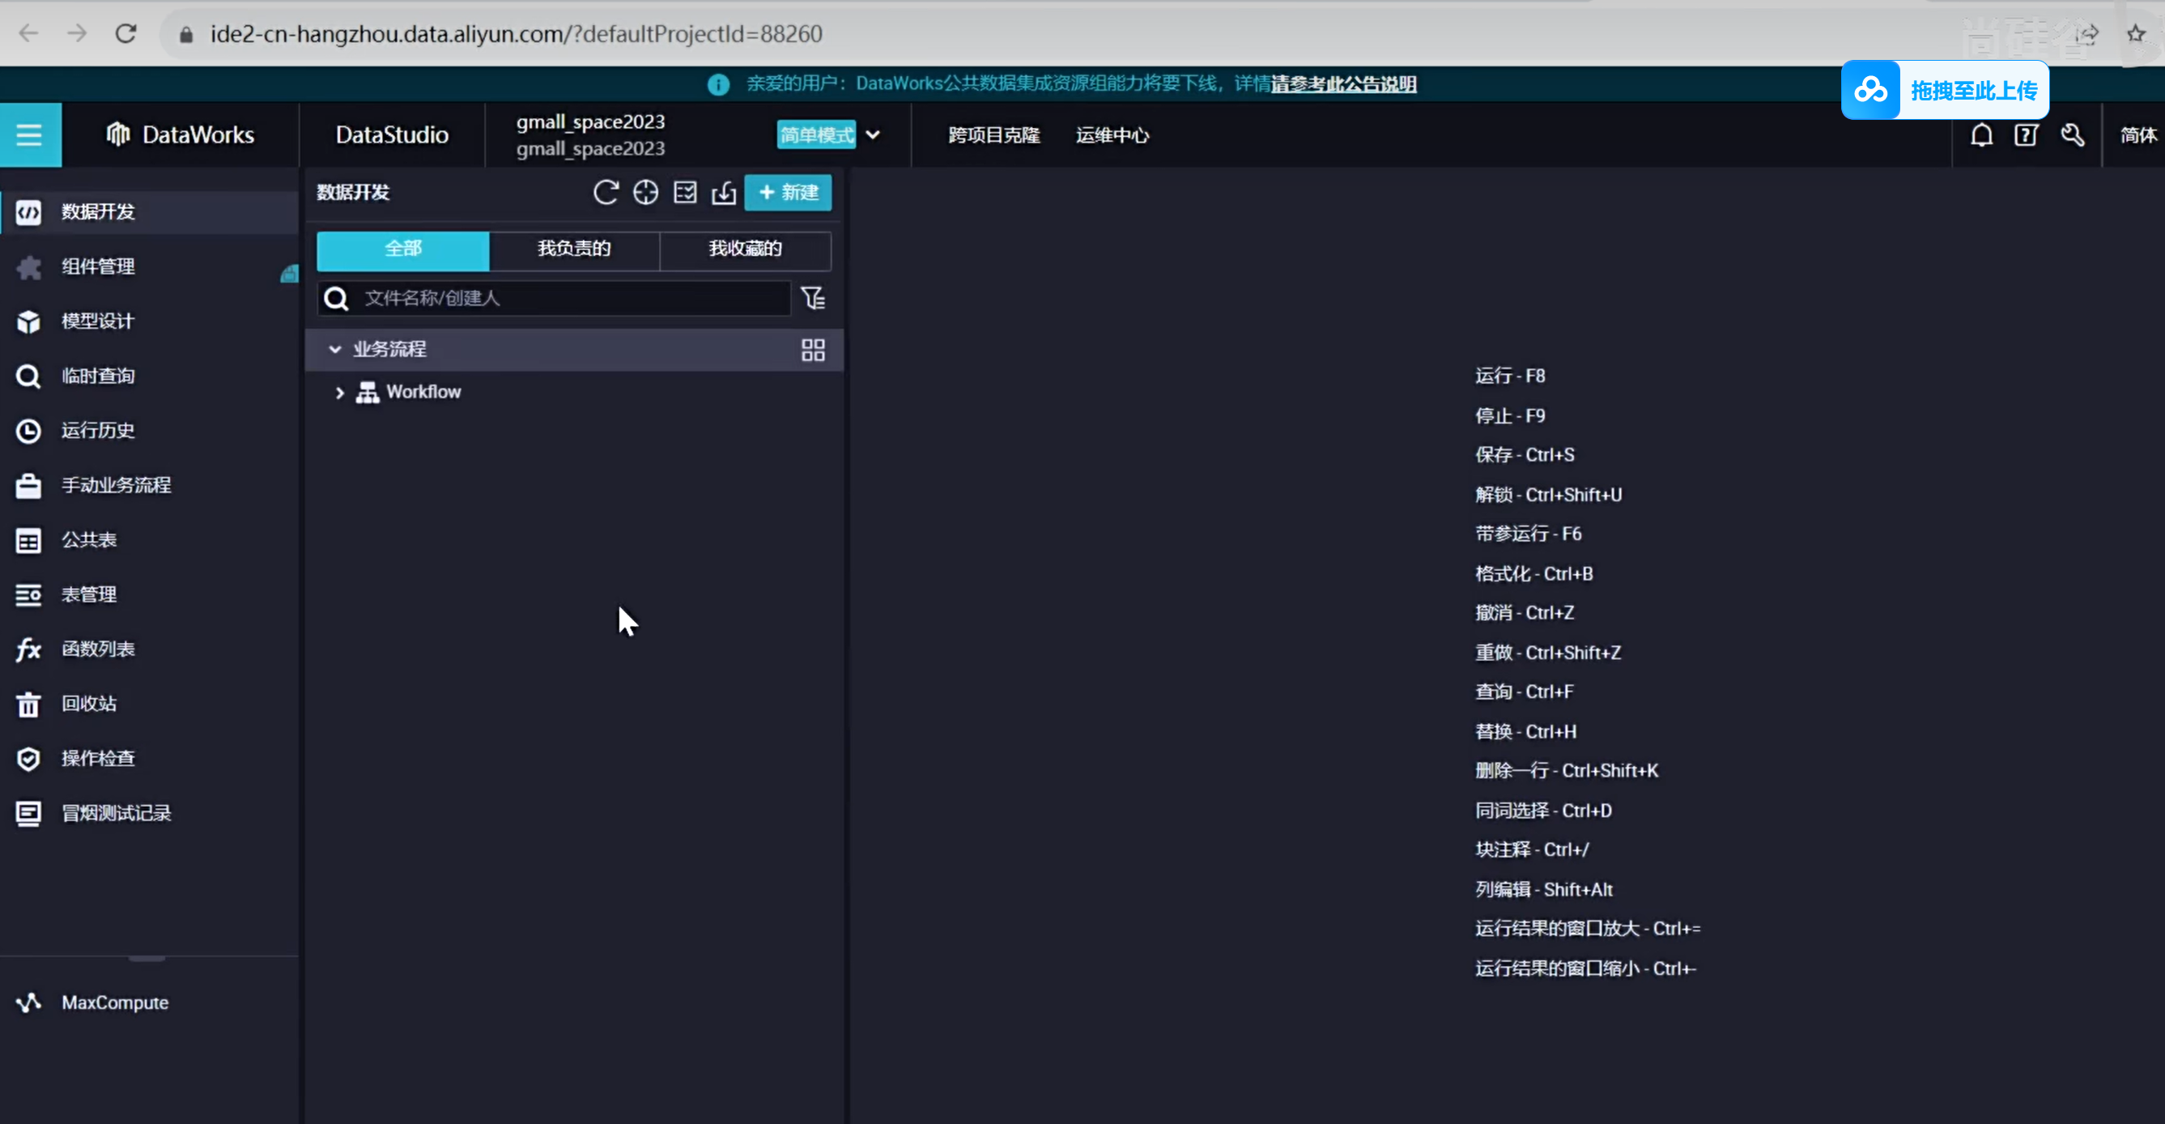Screen dimensions: 2165x1124
Task: Click the refresh icon in data development panel
Action: [605, 193]
